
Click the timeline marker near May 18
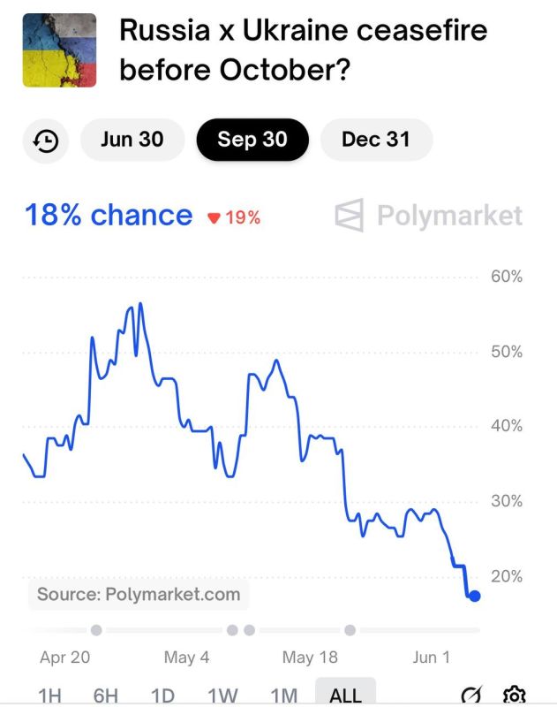point(350,630)
